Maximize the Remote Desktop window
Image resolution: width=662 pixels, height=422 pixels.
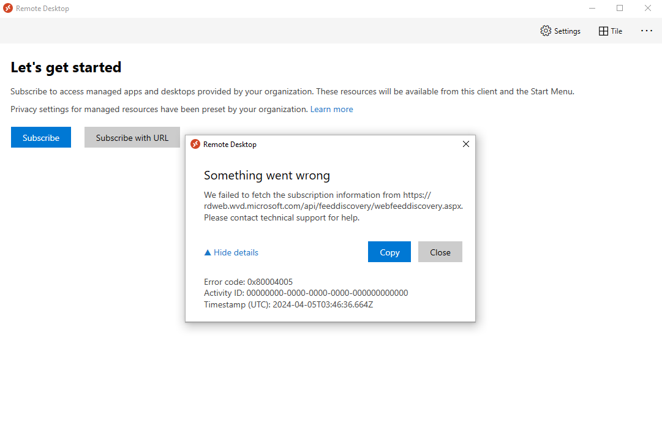coord(619,8)
